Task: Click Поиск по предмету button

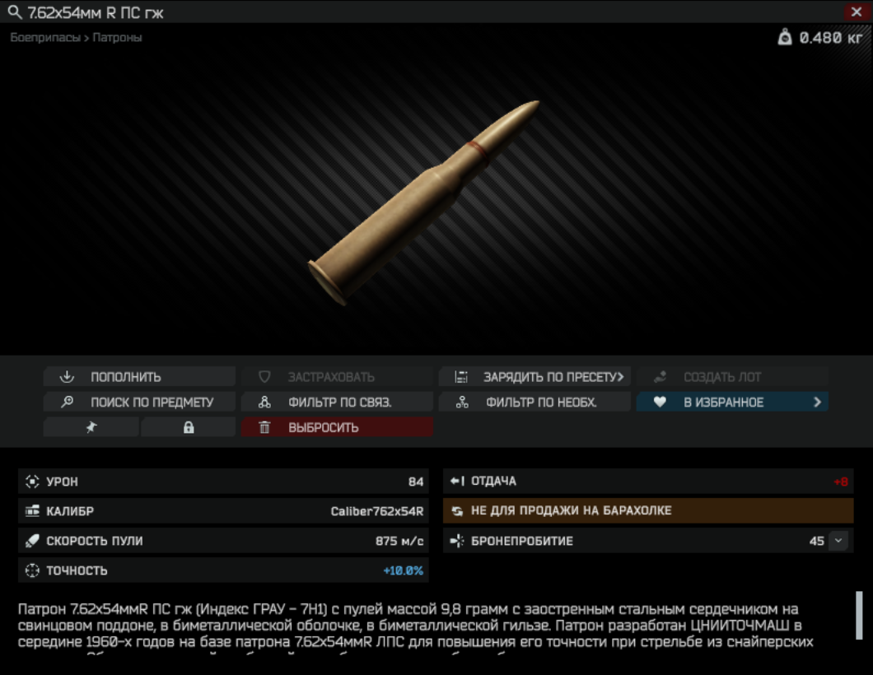Action: (x=139, y=402)
